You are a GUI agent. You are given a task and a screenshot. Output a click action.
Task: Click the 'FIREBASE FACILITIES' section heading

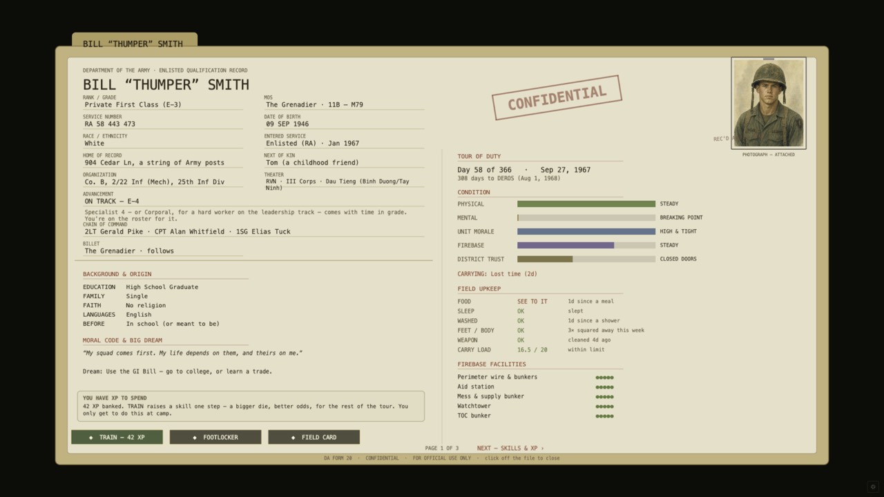click(x=492, y=364)
